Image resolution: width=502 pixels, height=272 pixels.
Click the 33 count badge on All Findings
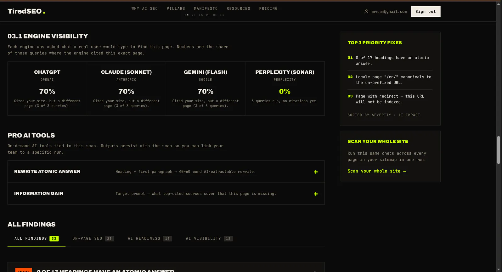54,239
